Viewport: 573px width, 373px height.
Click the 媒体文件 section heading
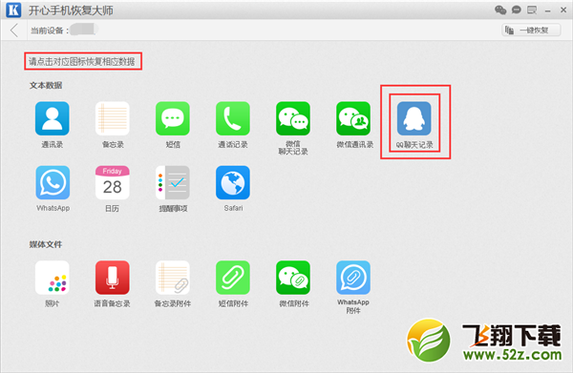click(x=46, y=244)
